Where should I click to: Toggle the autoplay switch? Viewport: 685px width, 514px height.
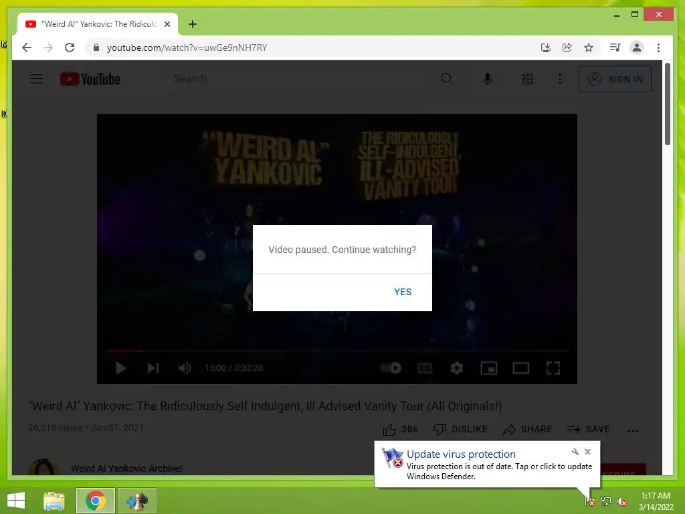pos(391,368)
